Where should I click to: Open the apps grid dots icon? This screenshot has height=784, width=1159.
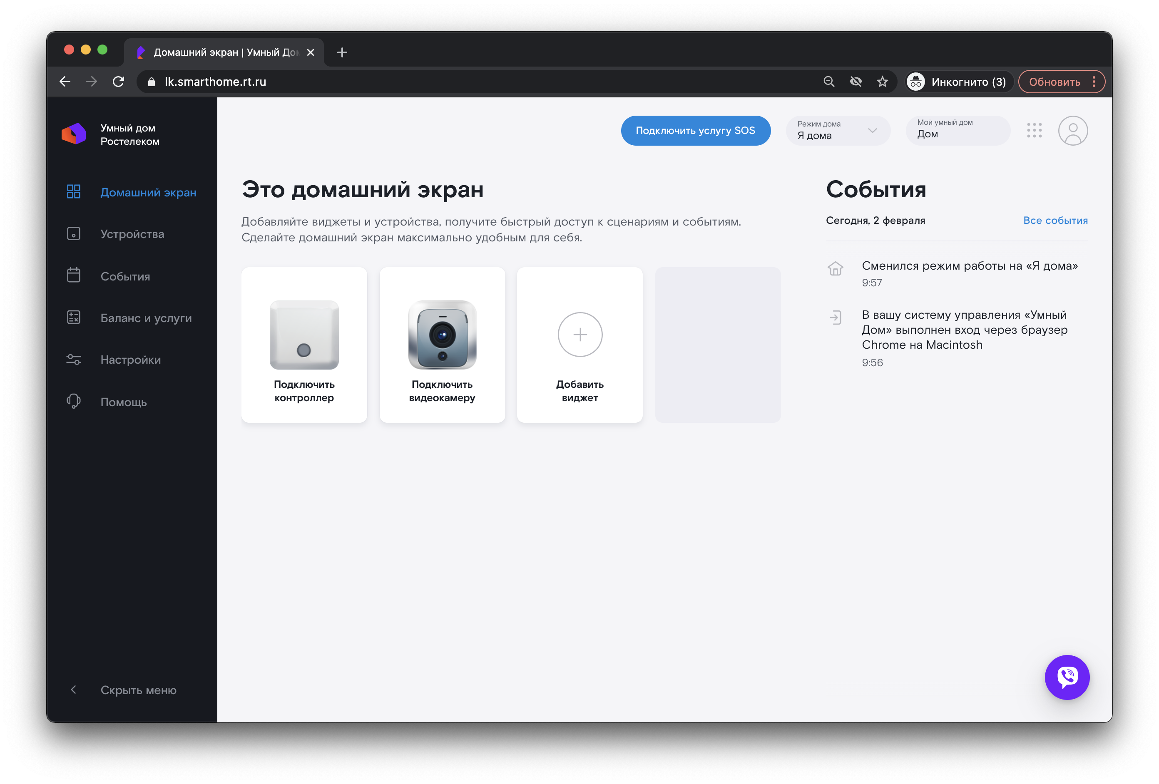pos(1034,131)
